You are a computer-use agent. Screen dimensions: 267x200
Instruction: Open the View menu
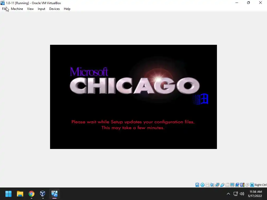[x=30, y=9]
